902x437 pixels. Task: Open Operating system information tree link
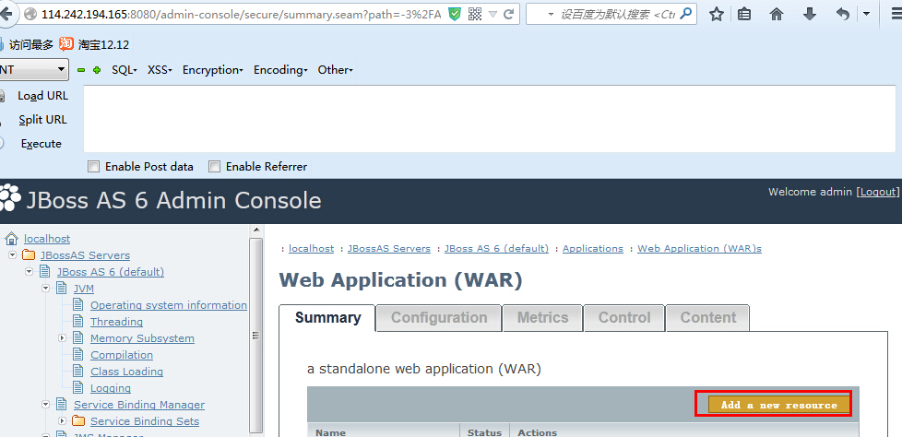[169, 305]
